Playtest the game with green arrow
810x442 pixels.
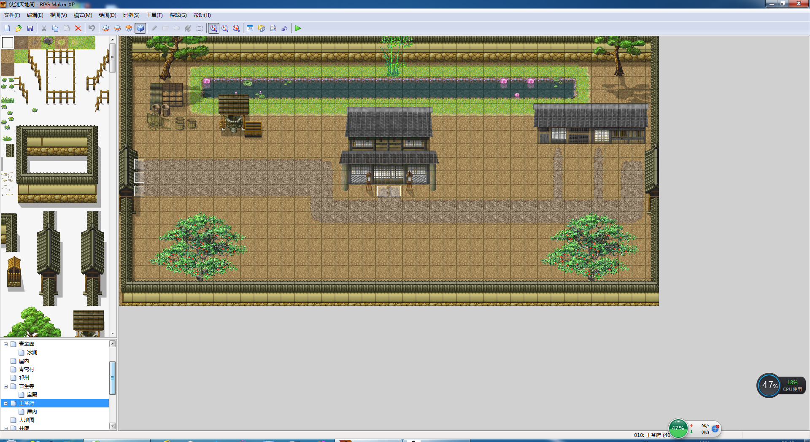pyautogui.click(x=298, y=28)
